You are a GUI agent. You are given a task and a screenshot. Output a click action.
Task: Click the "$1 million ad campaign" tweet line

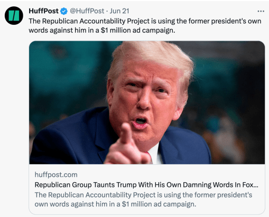point(102,31)
